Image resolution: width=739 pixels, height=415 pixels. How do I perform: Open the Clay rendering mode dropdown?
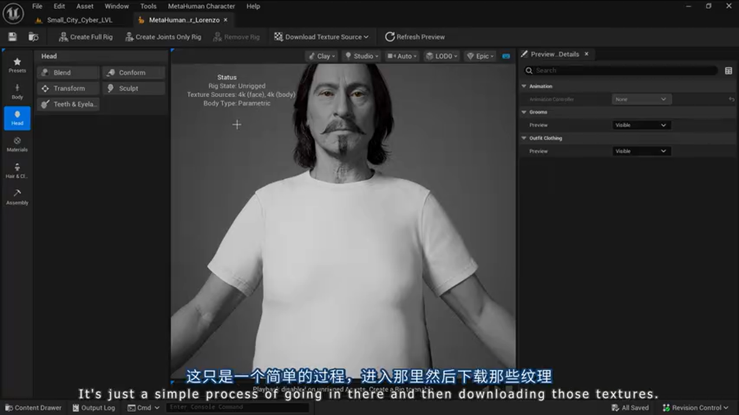[321, 56]
